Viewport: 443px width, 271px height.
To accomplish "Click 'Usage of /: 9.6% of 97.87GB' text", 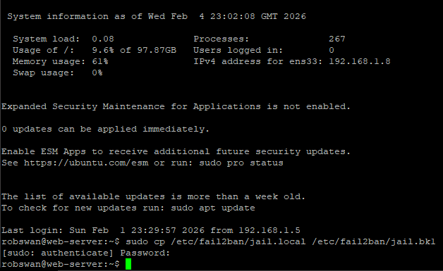I will (x=95, y=50).
